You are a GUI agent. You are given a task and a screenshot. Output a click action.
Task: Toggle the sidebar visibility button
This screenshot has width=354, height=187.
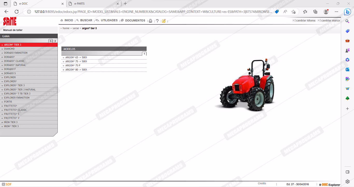click(348, 172)
